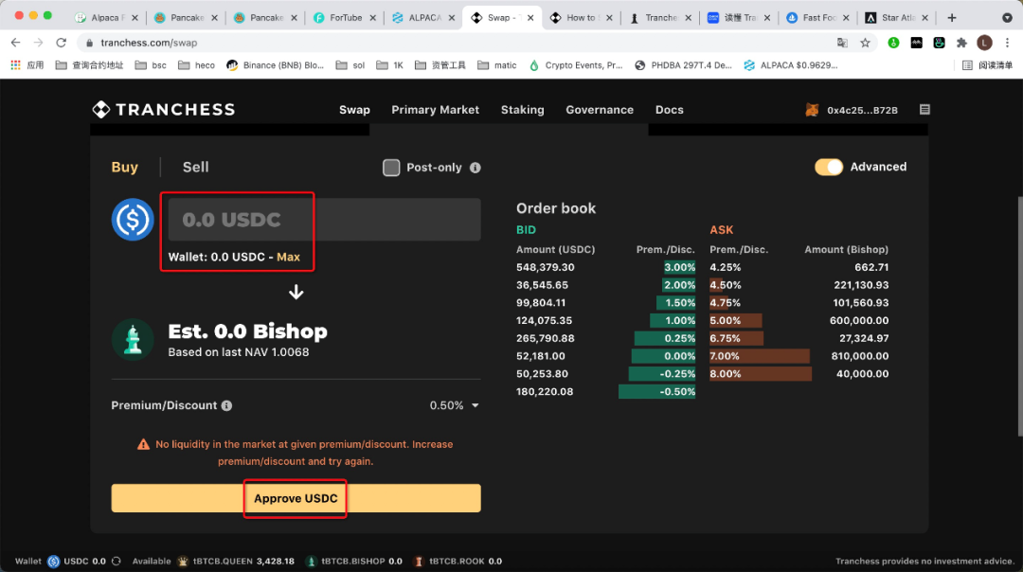Click the browser forward arrow
This screenshot has width=1023, height=572.
39,43
